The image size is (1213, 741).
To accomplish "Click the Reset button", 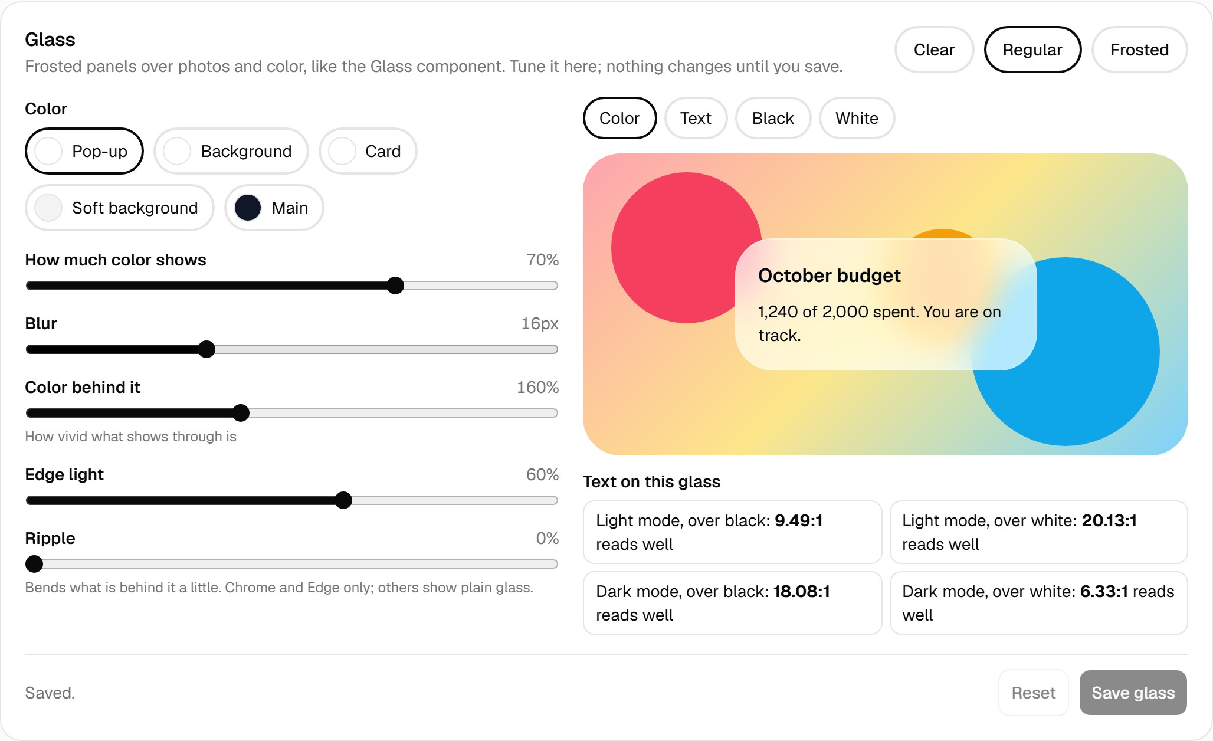I will [x=1033, y=693].
